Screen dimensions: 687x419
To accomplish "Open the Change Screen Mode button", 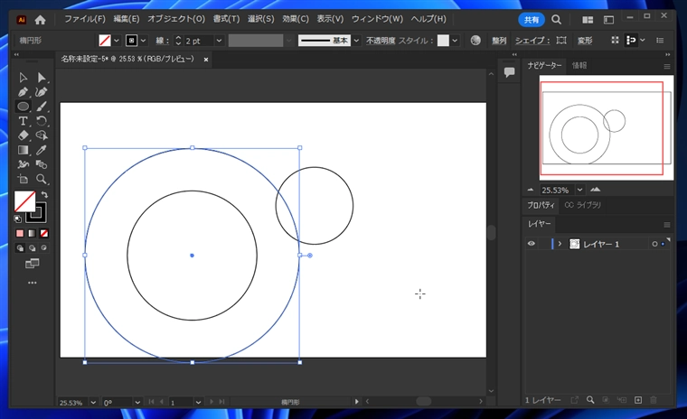I will pos(32,263).
